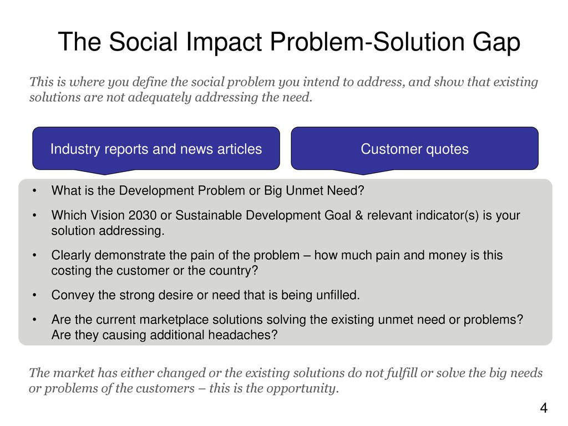Screen dimensions: 568x426
Task: Click bullet "Clearly demonstrate the pain of the problem"
Action: tap(277, 262)
